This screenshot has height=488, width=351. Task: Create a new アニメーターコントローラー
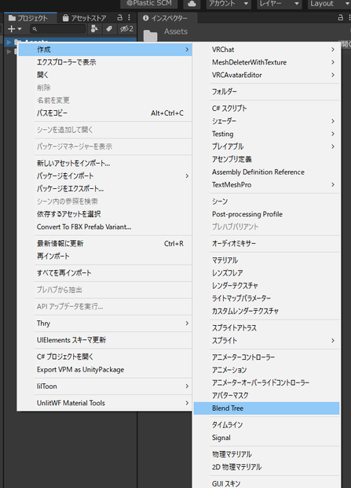[x=266, y=357]
